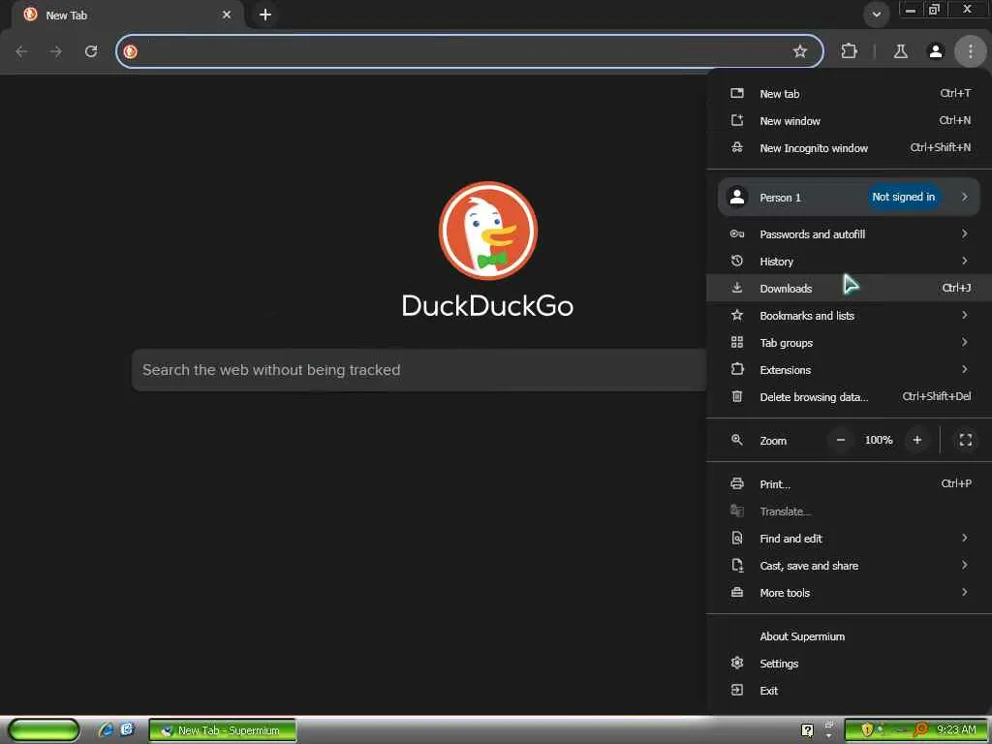Click the History clock icon
This screenshot has width=992, height=744.
click(737, 261)
